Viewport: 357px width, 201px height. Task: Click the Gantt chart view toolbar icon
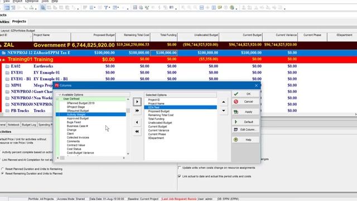pos(13,7)
